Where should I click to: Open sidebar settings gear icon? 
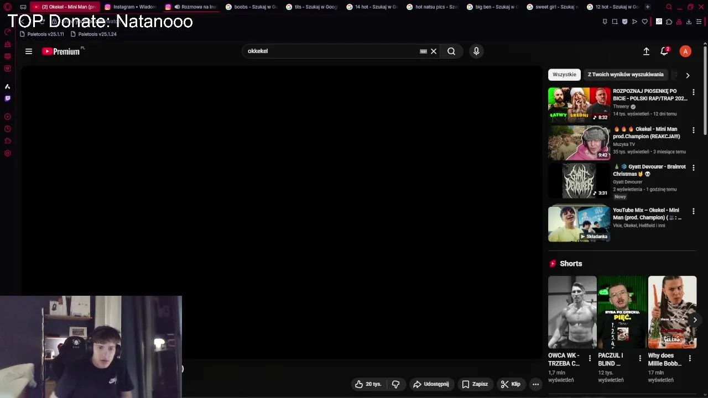pyautogui.click(x=7, y=153)
